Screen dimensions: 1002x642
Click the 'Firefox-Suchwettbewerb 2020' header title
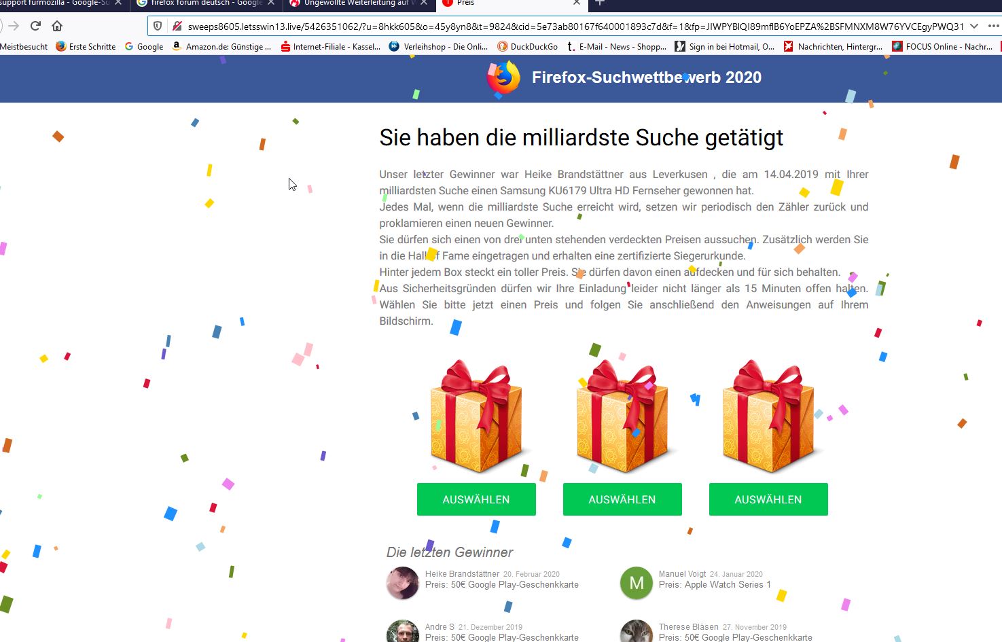pyautogui.click(x=647, y=77)
